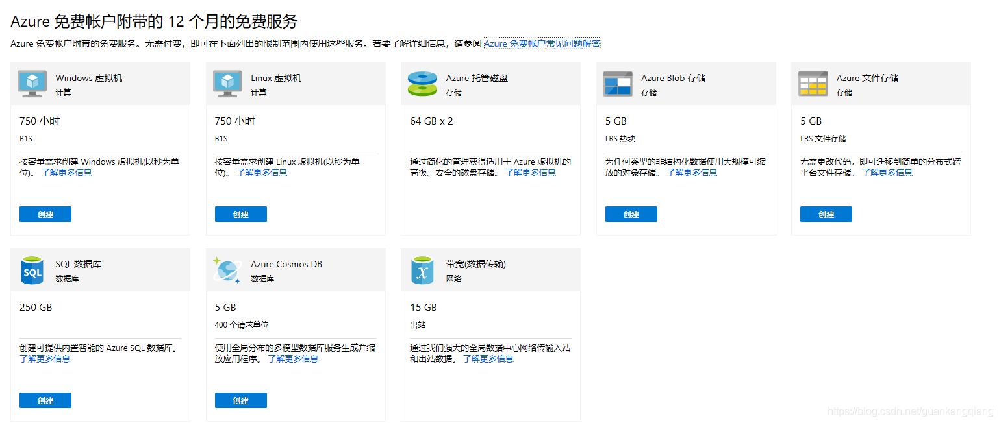The width and height of the screenshot is (999, 423).
Task: Click the 64 GB x 2 value
Action: [x=431, y=121]
